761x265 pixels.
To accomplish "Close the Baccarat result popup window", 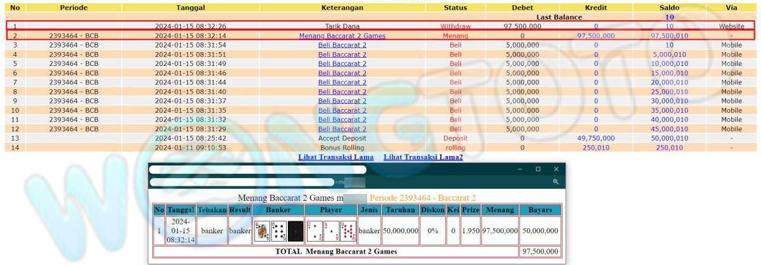I will coord(556,169).
